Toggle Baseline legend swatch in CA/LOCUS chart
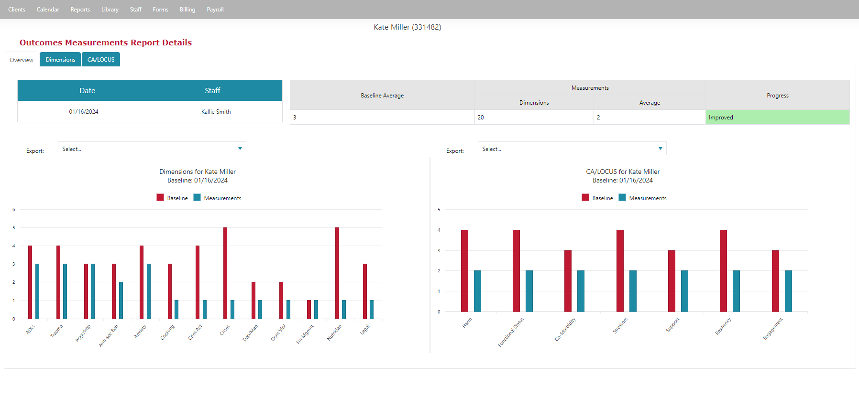This screenshot has height=397, width=859. coord(585,198)
